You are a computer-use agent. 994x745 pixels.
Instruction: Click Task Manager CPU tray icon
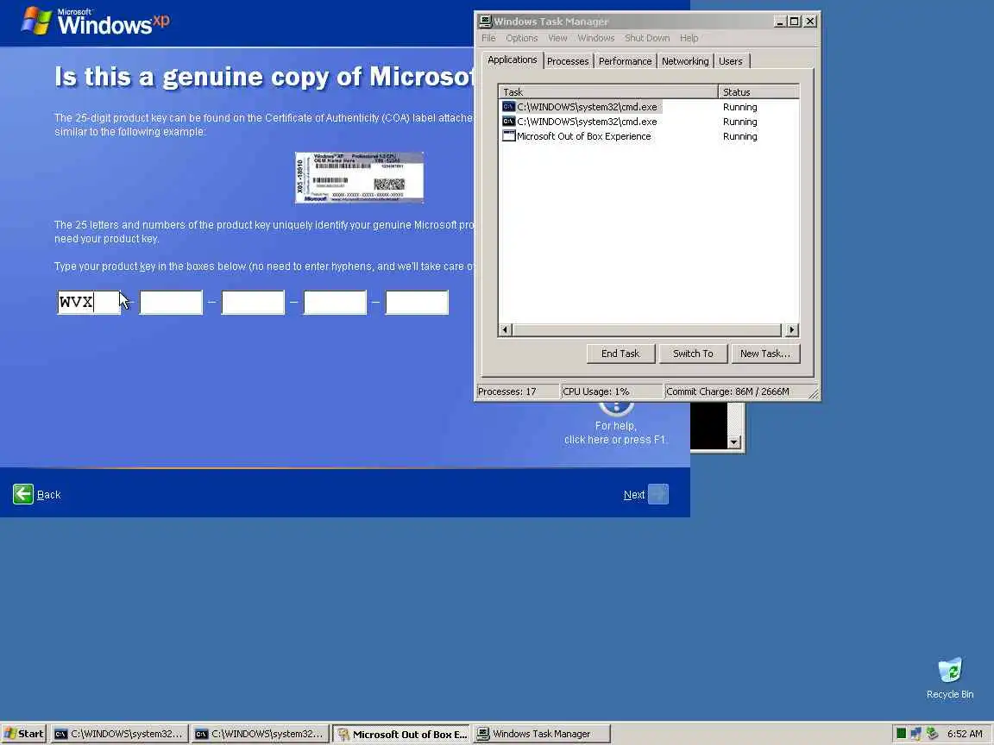pyautogui.click(x=901, y=734)
